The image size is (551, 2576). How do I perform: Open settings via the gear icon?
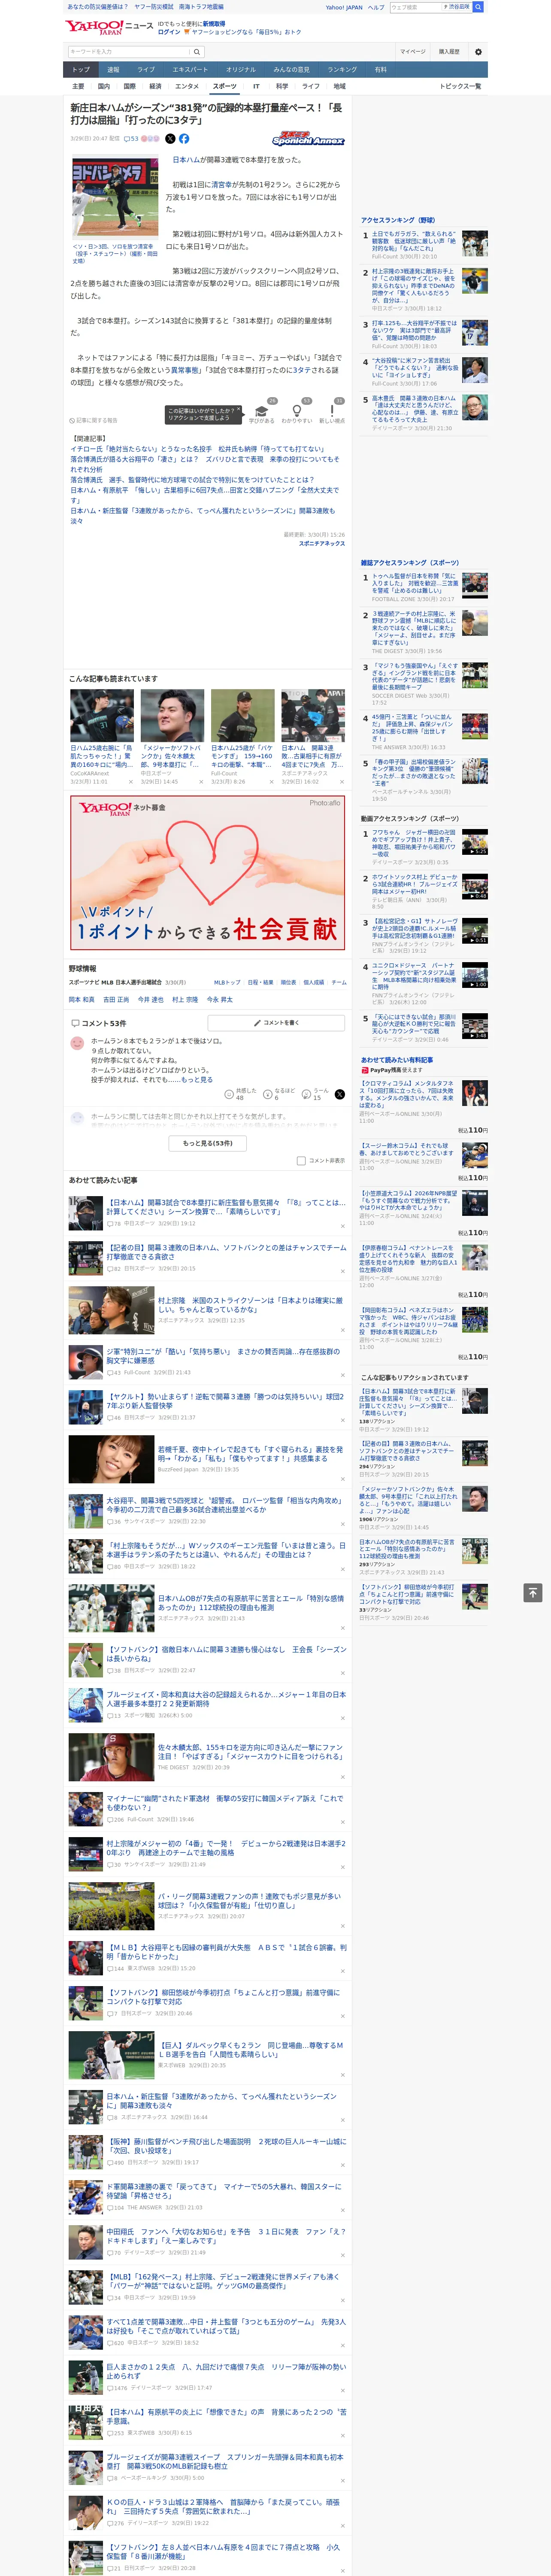[478, 52]
